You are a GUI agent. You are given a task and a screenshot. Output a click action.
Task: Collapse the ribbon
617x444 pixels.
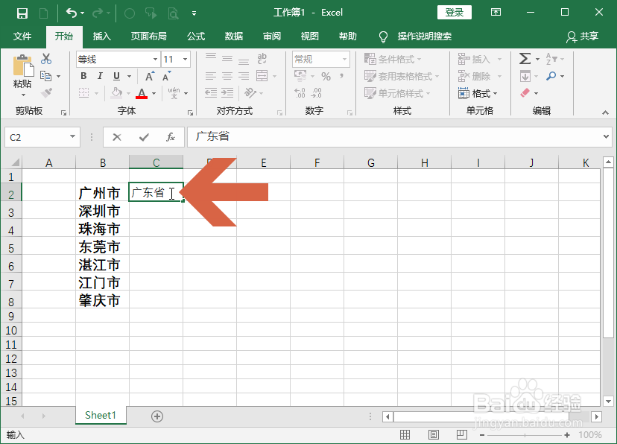click(x=605, y=113)
